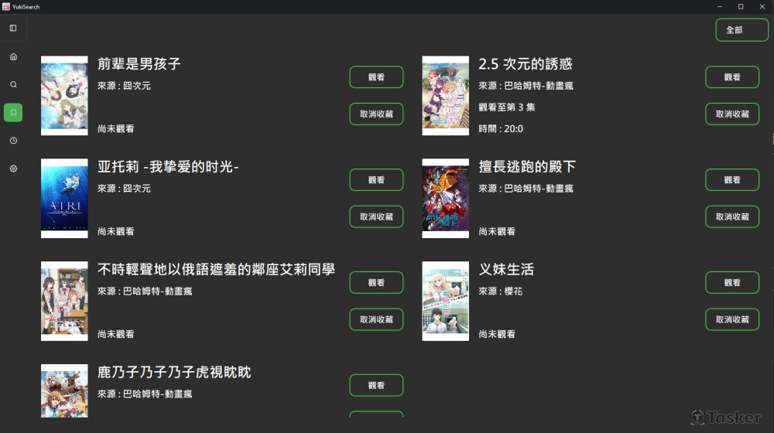The image size is (774, 433).
Task: Open the 全部 filter dropdown
Action: click(x=741, y=30)
